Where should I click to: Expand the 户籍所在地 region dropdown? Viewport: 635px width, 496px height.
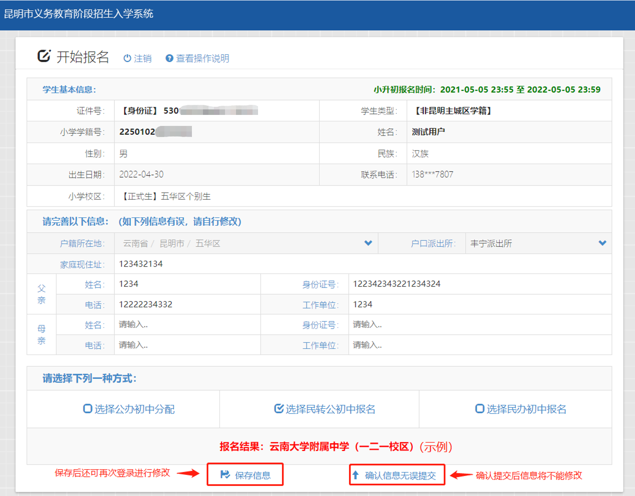368,243
